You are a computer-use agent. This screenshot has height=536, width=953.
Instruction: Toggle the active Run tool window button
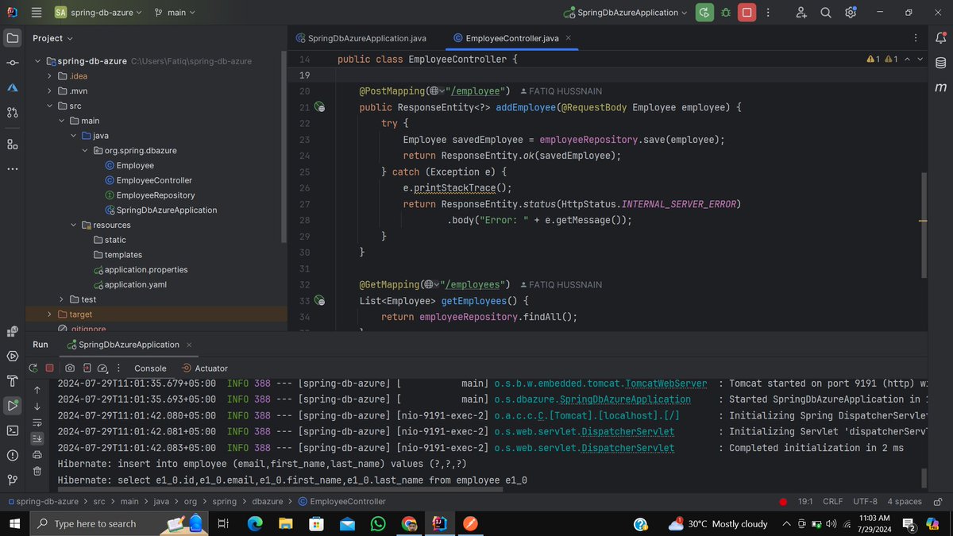[13, 406]
